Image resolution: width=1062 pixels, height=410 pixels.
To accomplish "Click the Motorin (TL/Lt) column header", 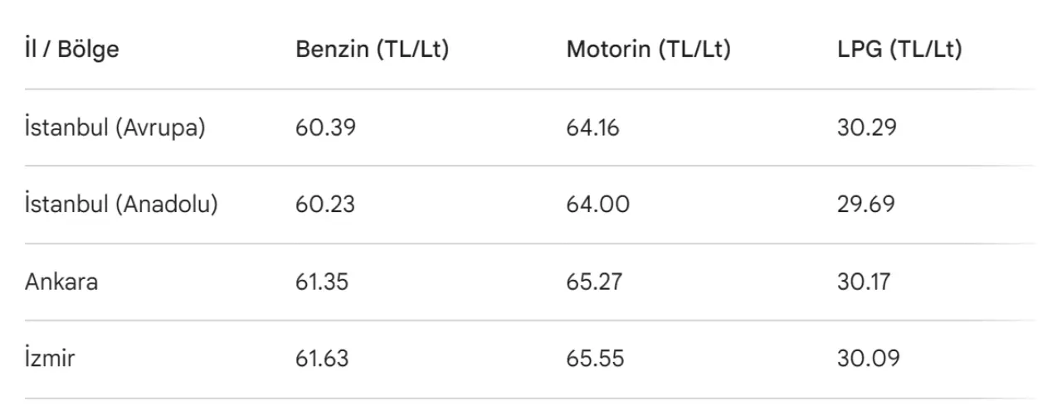I will (x=648, y=50).
